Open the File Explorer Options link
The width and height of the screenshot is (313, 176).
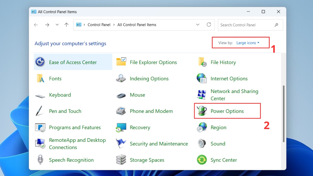153,62
